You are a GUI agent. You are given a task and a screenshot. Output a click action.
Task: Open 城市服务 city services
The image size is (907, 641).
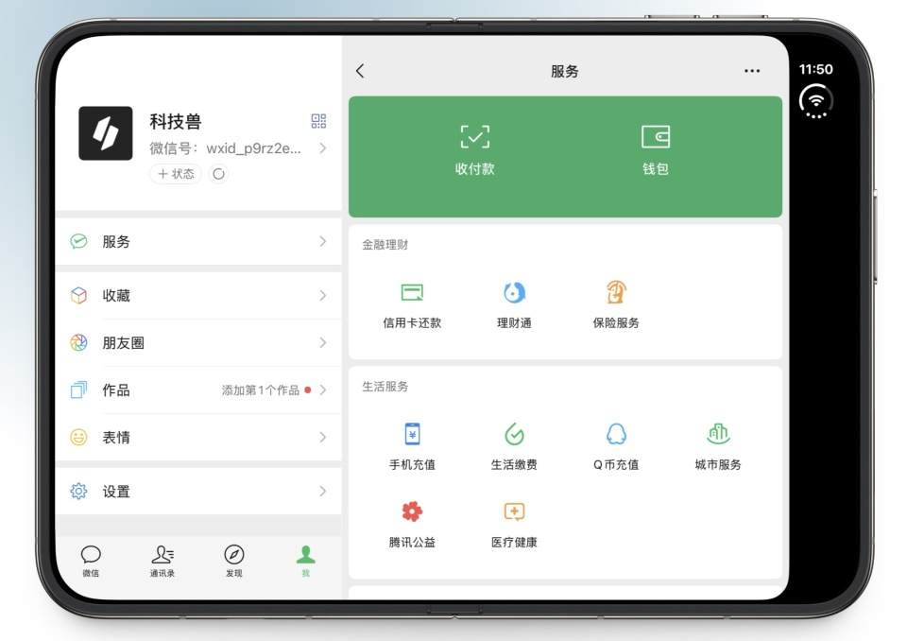tap(718, 446)
